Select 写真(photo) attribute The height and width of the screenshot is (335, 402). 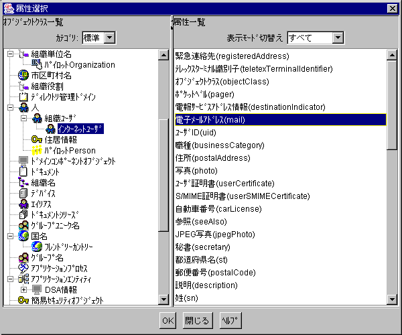[x=280, y=171]
